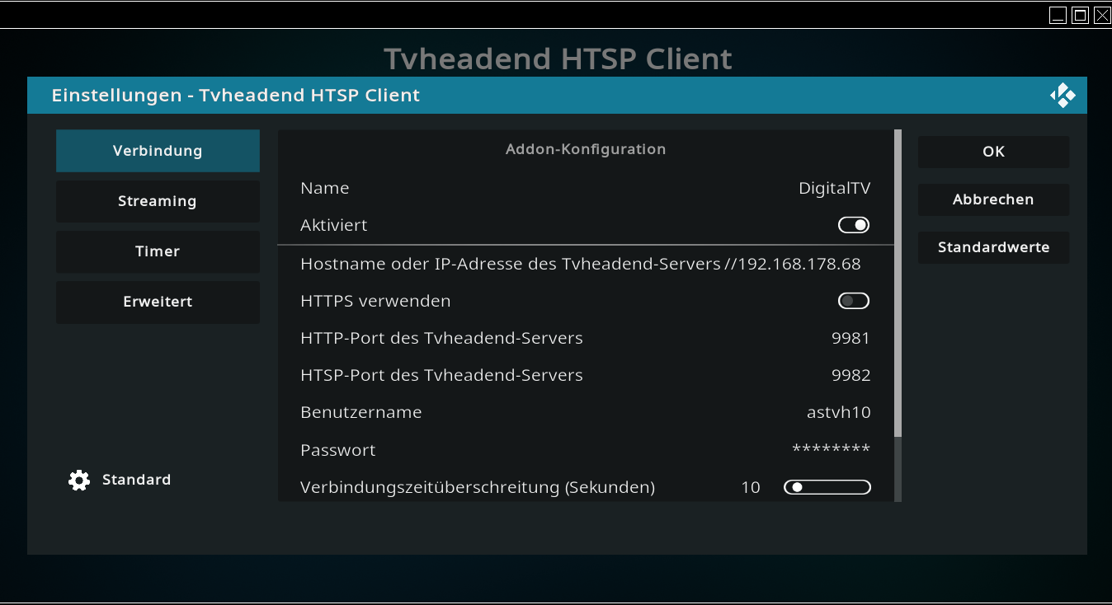The image size is (1112, 605).
Task: Enable the HTTPS verwenden switch
Action: [854, 301]
